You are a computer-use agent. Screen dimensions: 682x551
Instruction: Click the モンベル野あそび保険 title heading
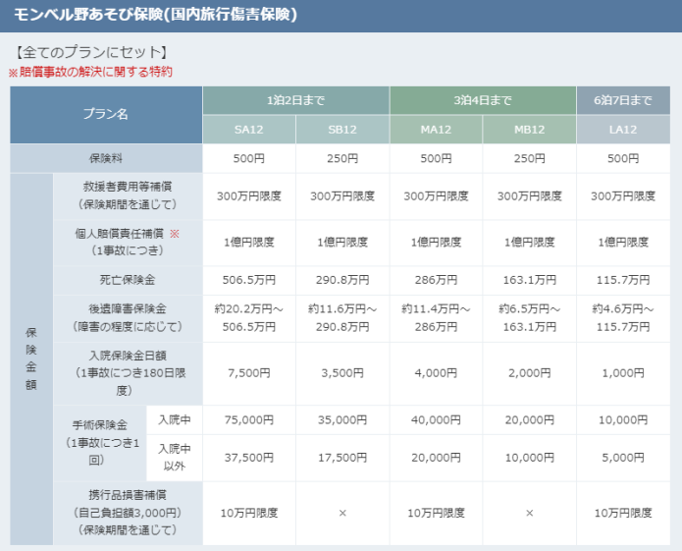pos(155,15)
